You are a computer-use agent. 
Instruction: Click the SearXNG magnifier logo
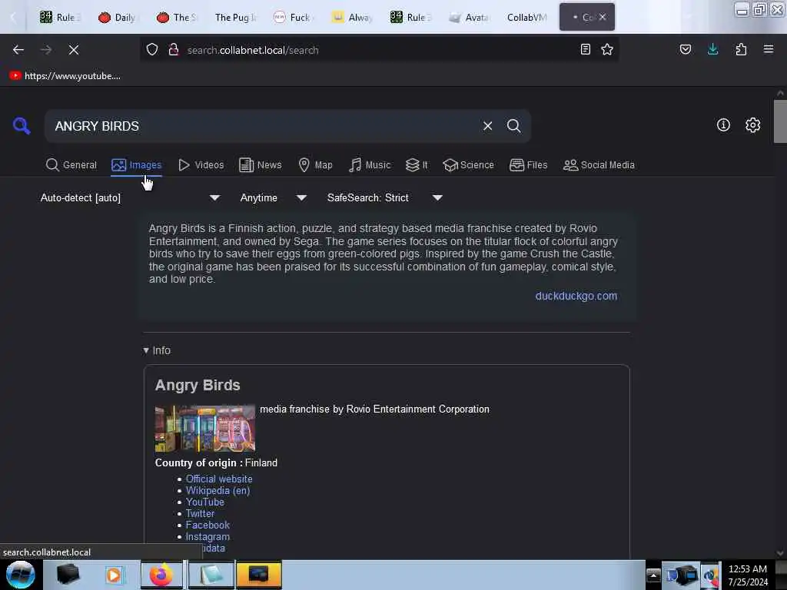[22, 125]
